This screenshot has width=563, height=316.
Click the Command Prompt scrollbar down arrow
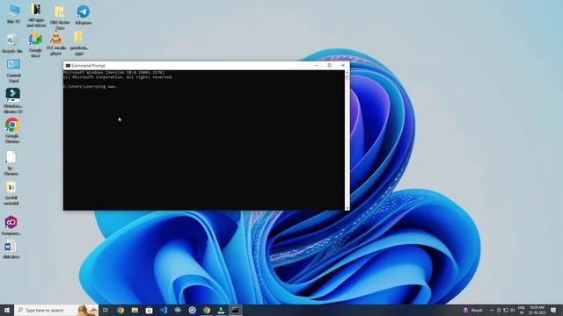(x=347, y=208)
